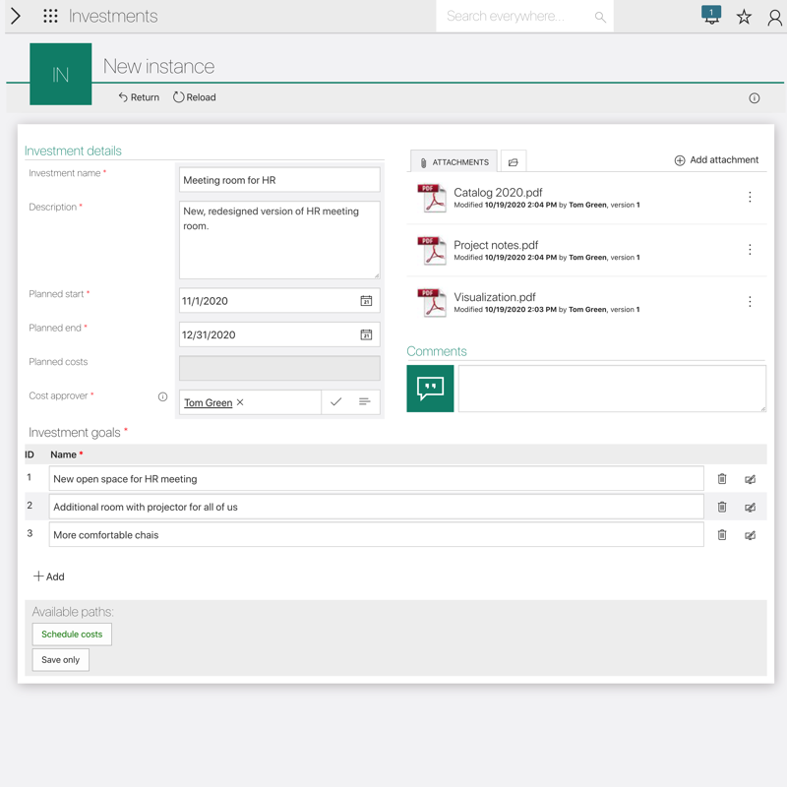The height and width of the screenshot is (787, 787).
Task: Open options menu for Catalog 2020.pdf
Action: pyautogui.click(x=750, y=198)
